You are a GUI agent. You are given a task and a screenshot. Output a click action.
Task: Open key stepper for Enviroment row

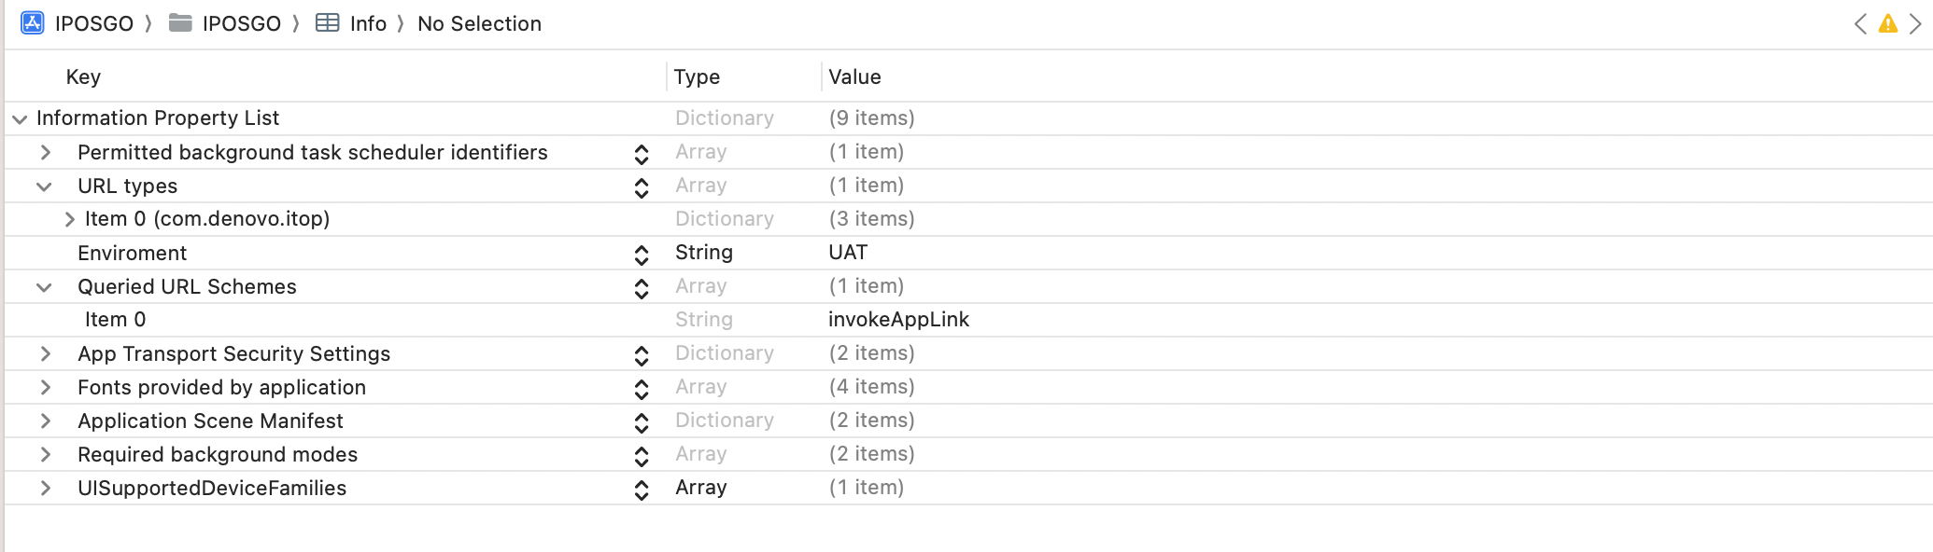(x=642, y=255)
